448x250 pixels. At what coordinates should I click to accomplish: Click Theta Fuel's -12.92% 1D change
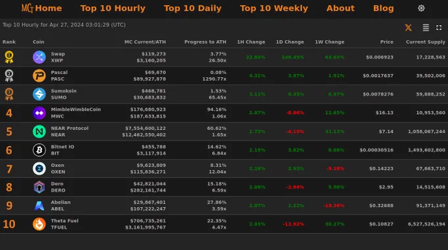[x=293, y=224]
